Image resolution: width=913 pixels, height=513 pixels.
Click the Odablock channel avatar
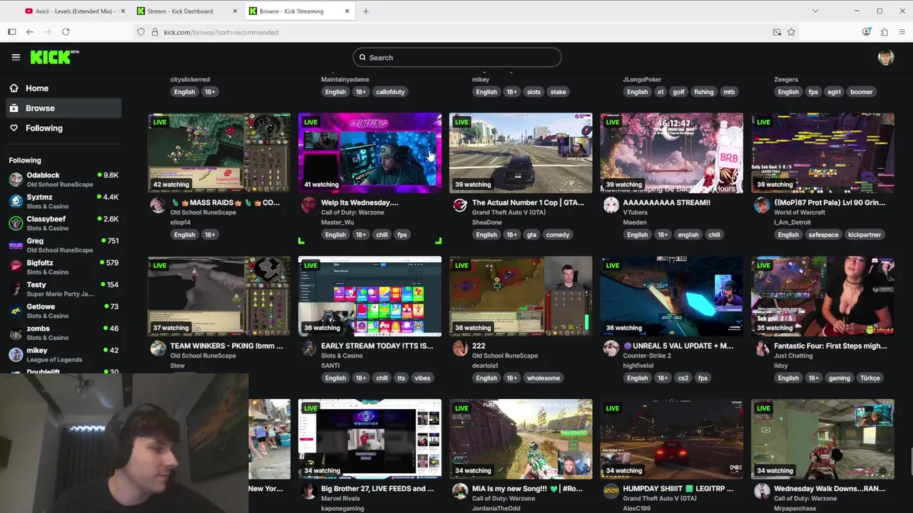(16, 180)
